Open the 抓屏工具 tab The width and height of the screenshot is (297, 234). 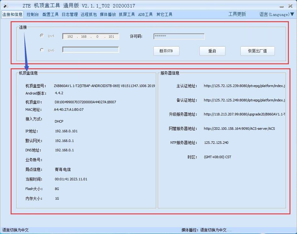pos(127,14)
